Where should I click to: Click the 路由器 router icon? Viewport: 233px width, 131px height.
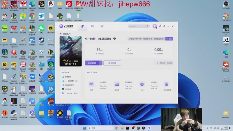[x=117, y=84]
